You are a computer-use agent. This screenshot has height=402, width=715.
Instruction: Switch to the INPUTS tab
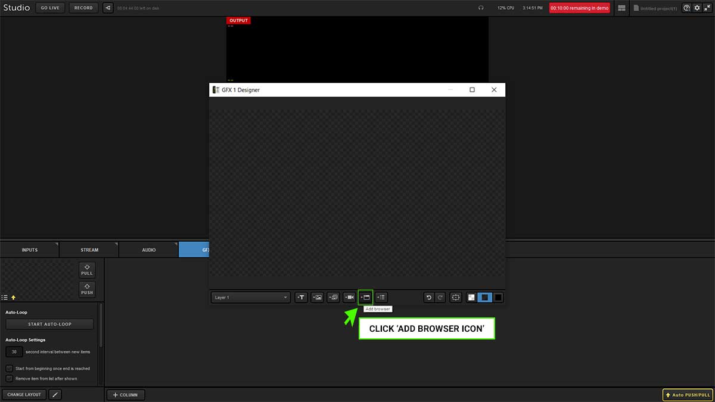[x=30, y=250]
